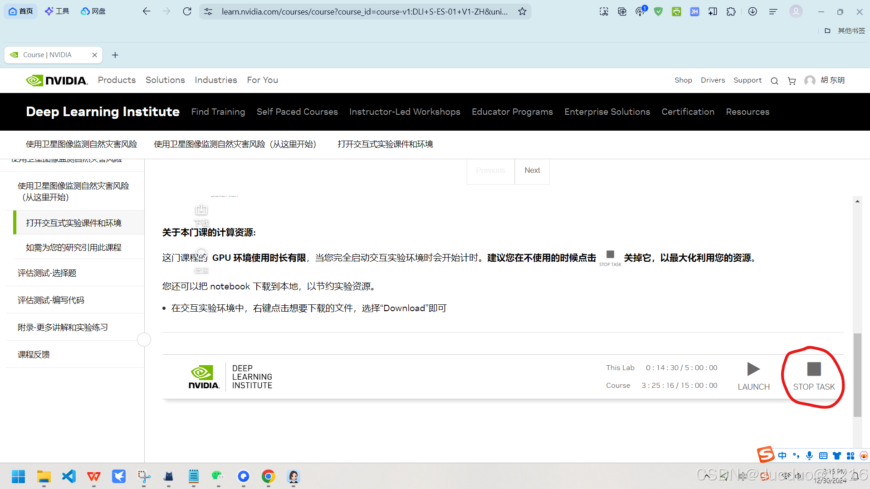Select sidebar item 评估测试-编写代码
Image resolution: width=870 pixels, height=489 pixels.
(x=51, y=300)
